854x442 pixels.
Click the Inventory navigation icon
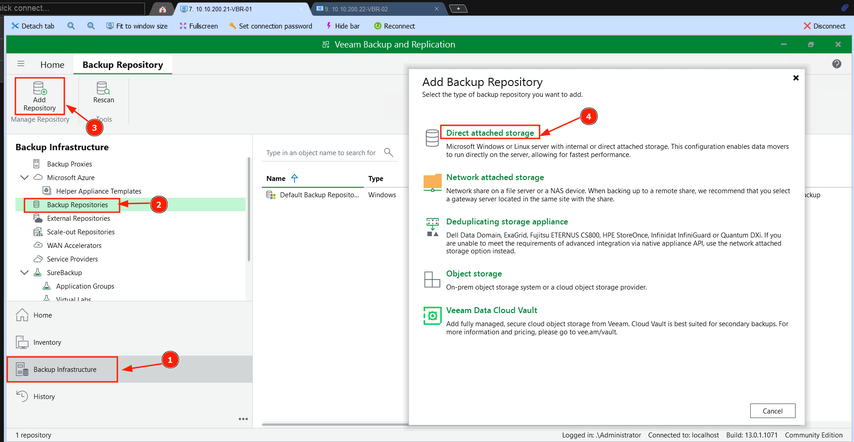[22, 342]
